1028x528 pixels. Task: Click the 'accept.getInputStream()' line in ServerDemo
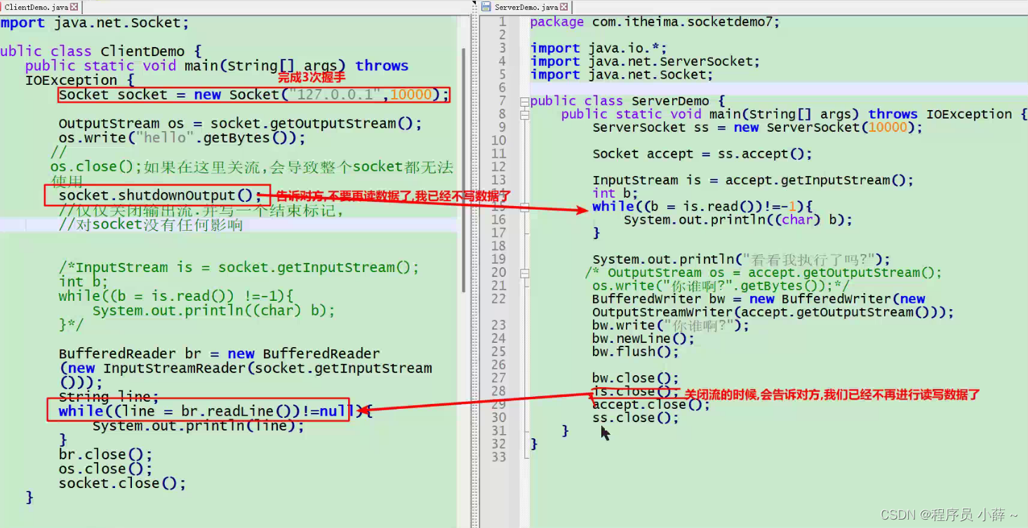tap(753, 180)
